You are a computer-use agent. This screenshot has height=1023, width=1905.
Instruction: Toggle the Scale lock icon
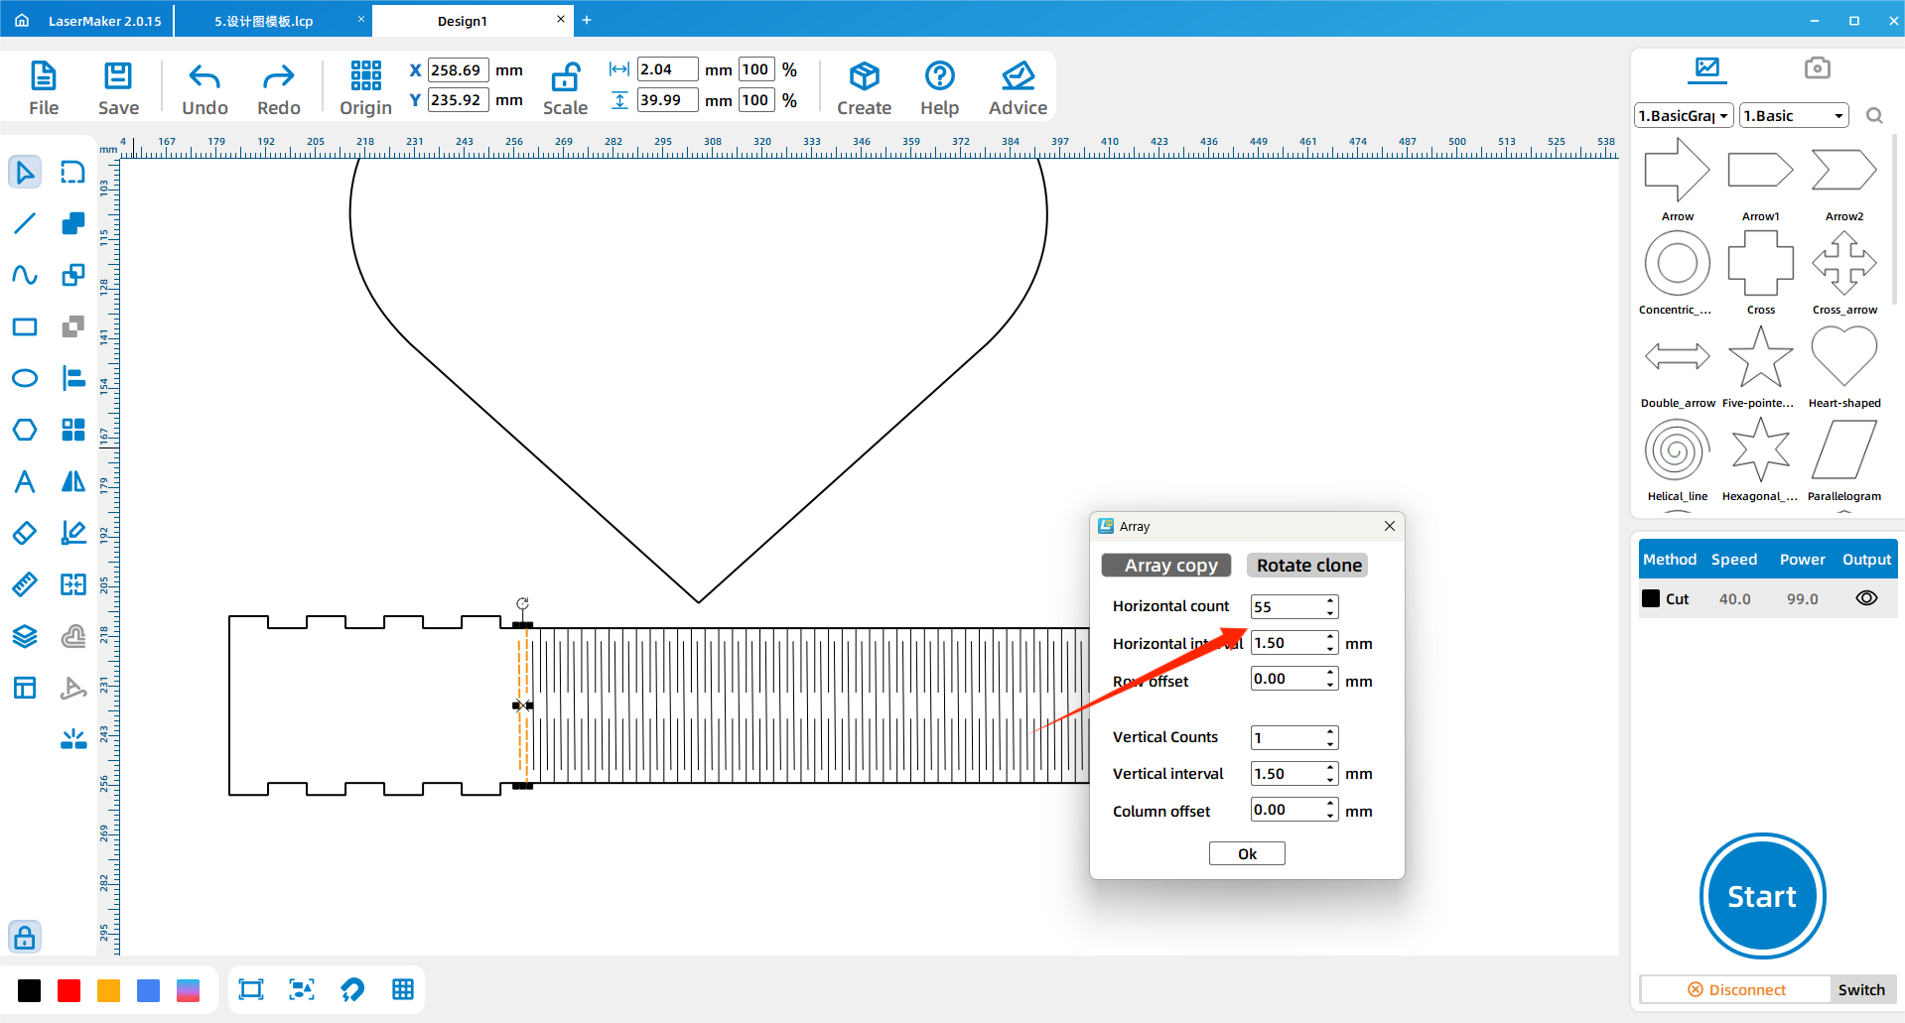pyautogui.click(x=565, y=77)
